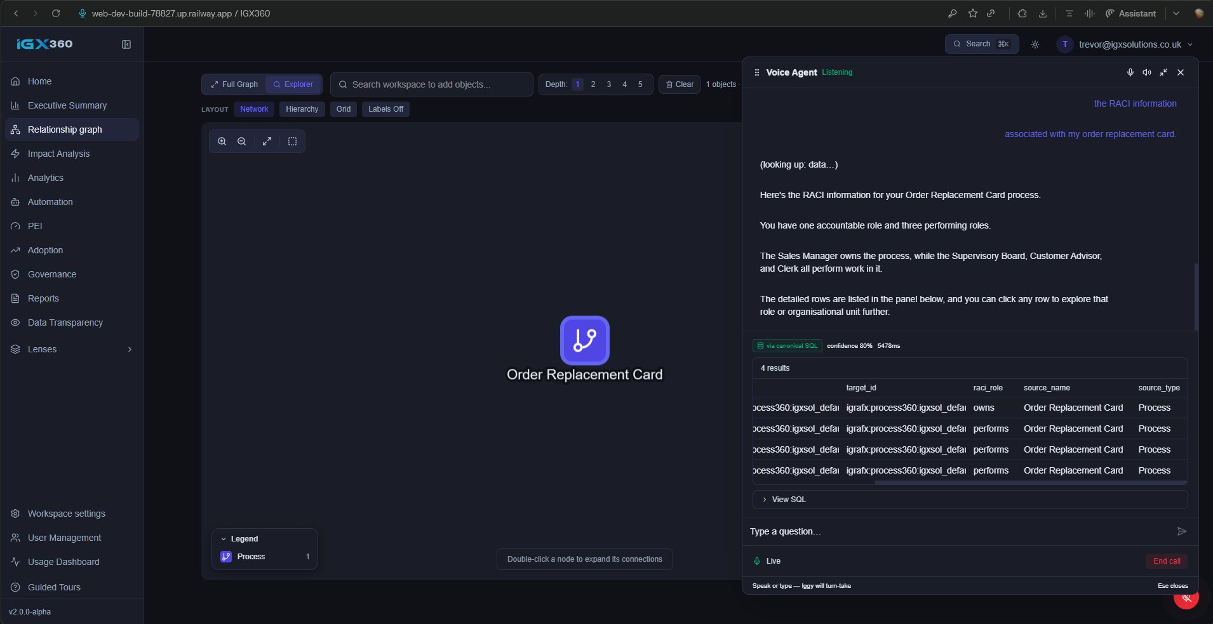Focus the Type a question field
This screenshot has height=624, width=1213.
(x=959, y=531)
